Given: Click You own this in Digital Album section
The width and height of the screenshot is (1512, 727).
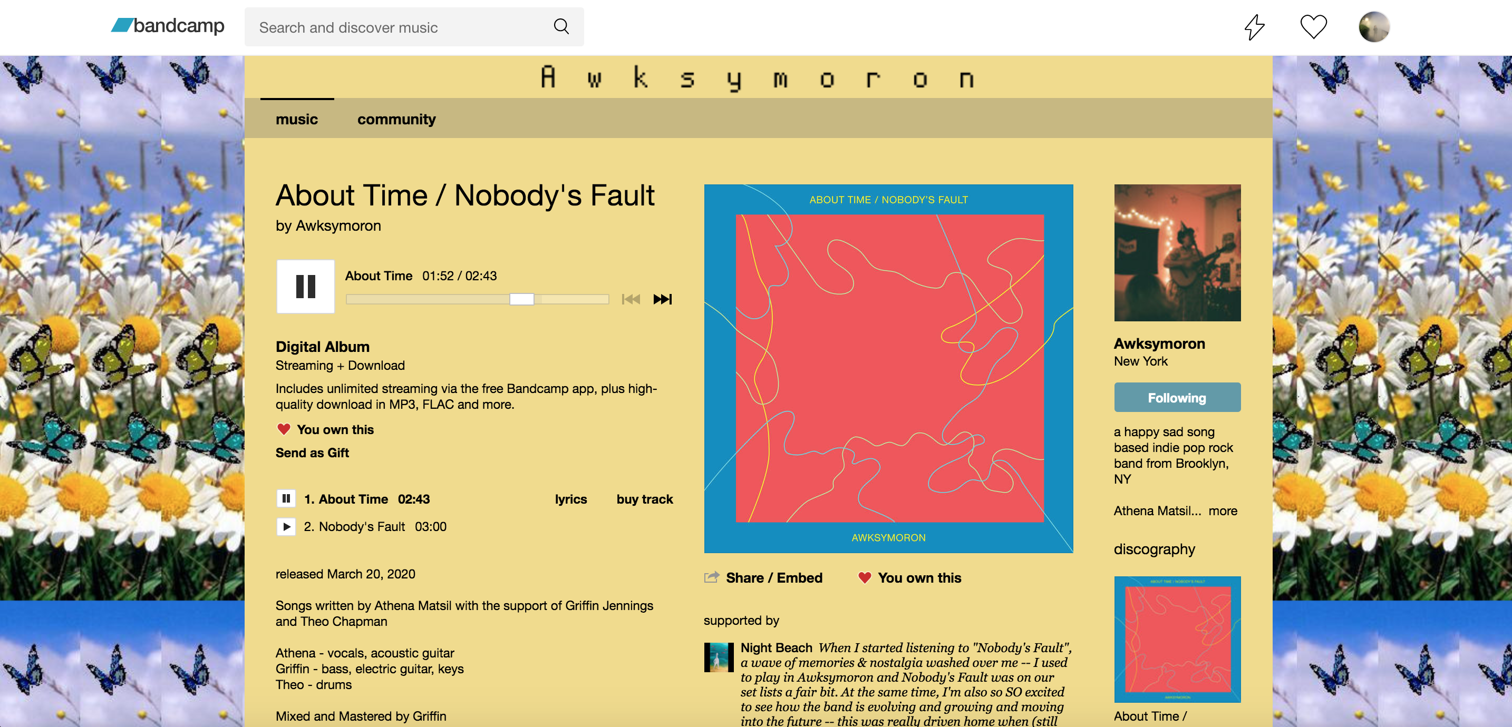Looking at the screenshot, I should pyautogui.click(x=335, y=429).
